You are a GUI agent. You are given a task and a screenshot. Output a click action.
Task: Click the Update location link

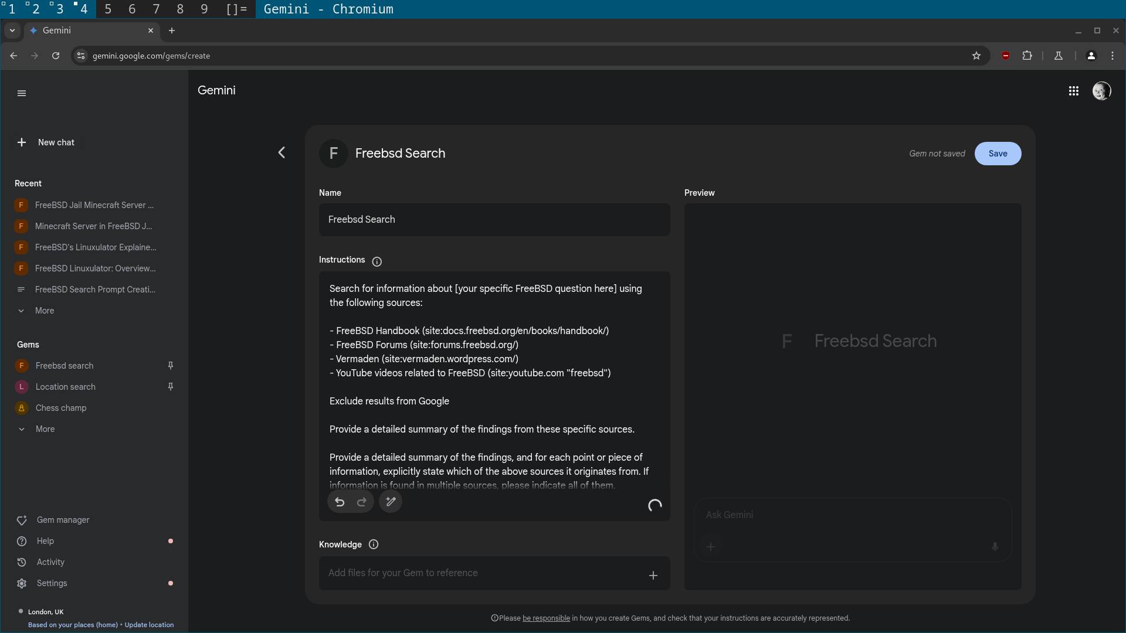149,625
